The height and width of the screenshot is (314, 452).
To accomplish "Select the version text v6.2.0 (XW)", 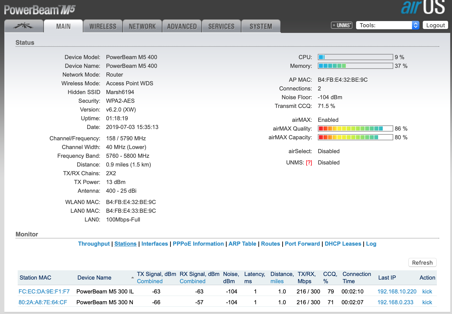I will click(x=121, y=110).
